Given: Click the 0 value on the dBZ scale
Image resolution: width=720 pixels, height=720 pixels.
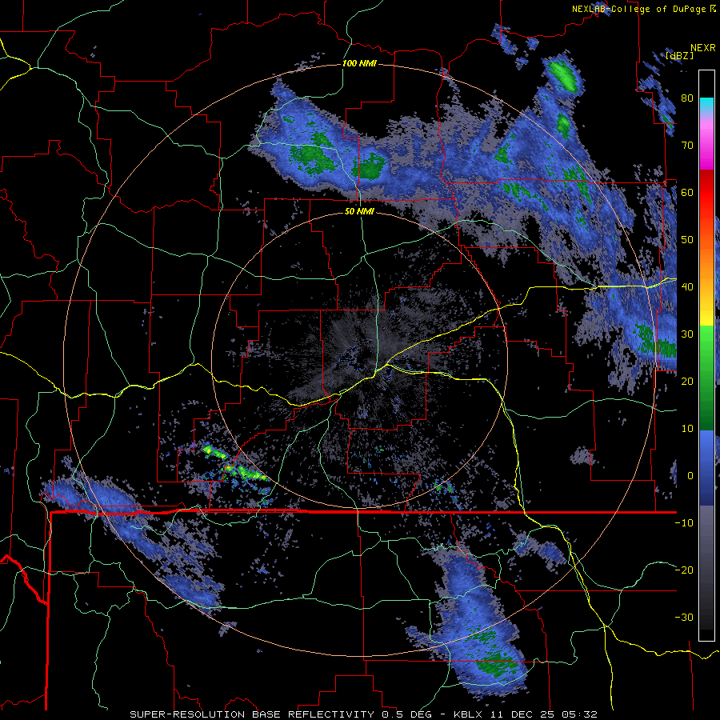Looking at the screenshot, I should click(x=690, y=476).
